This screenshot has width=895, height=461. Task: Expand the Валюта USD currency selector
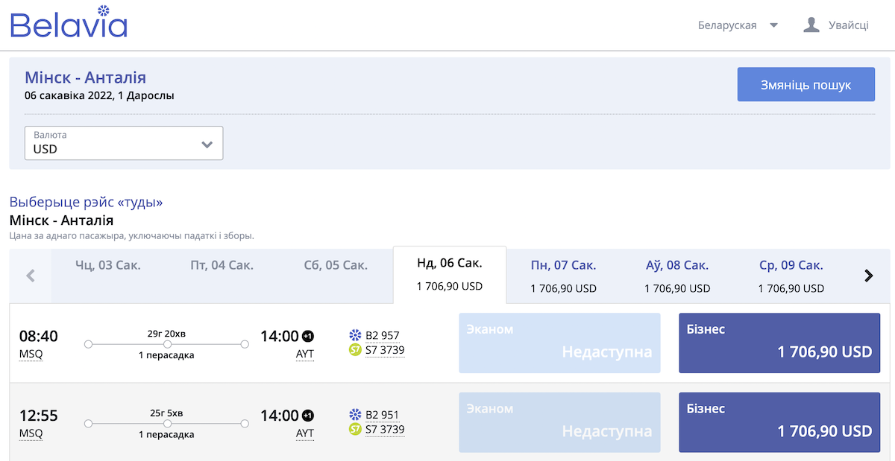pos(124,143)
